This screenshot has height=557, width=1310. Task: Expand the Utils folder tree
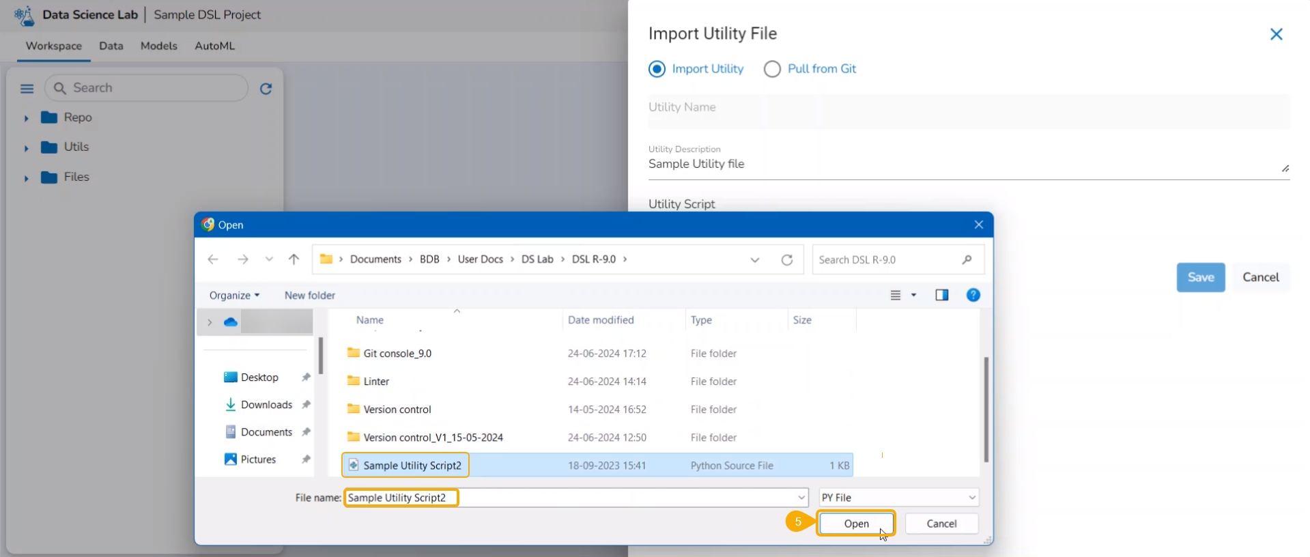click(27, 147)
